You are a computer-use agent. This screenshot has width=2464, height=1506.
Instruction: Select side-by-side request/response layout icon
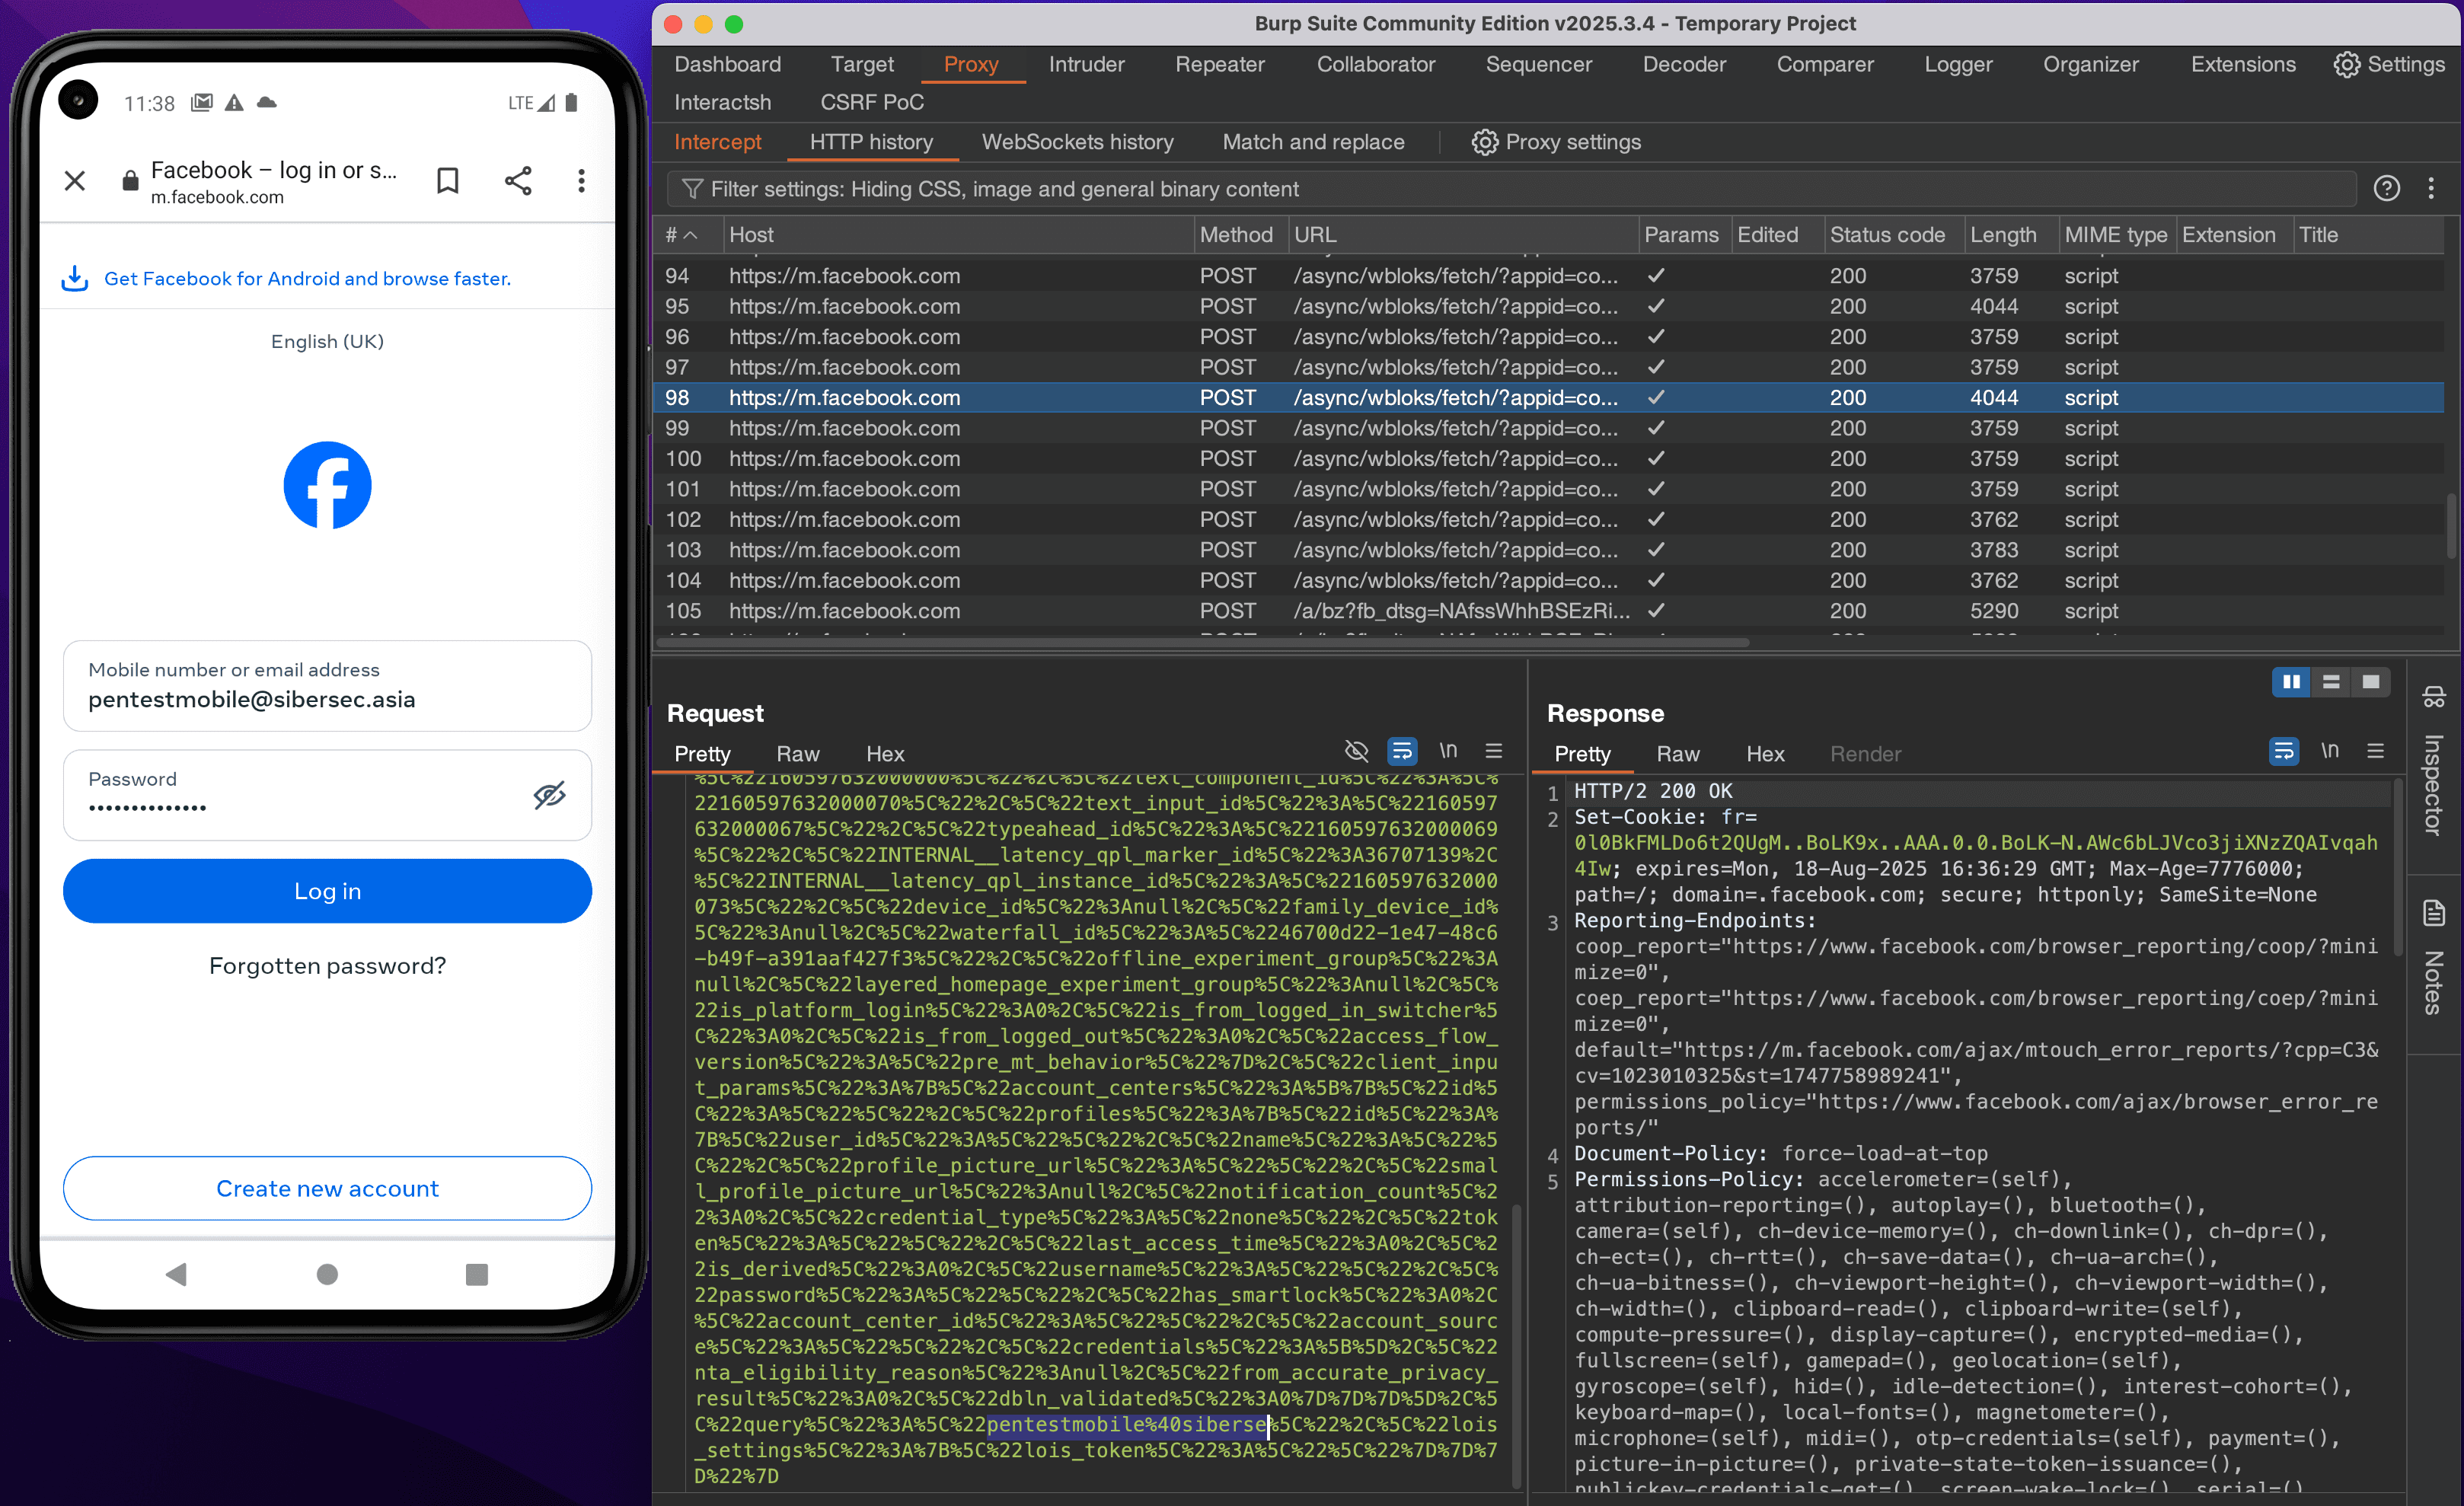click(2291, 682)
